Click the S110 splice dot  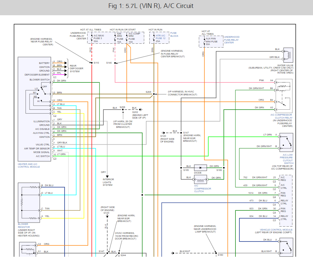click(92, 63)
